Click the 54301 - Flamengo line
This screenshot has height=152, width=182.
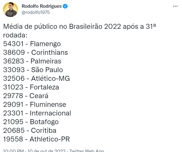click(32, 44)
